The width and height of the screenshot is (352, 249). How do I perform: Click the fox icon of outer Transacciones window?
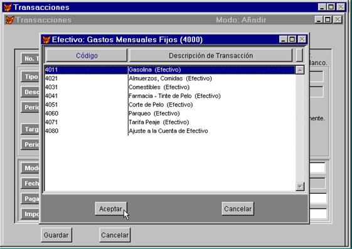pos(8,7)
